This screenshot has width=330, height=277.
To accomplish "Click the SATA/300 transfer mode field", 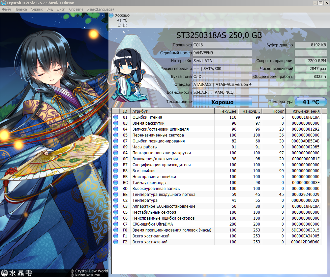I will pos(222,68).
